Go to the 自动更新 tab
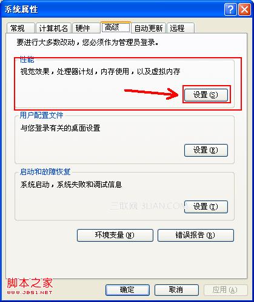The height and width of the screenshot is (302, 254). click(149, 28)
